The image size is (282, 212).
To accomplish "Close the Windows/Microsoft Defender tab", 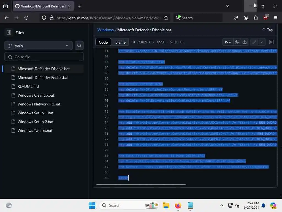I will 69,6.
